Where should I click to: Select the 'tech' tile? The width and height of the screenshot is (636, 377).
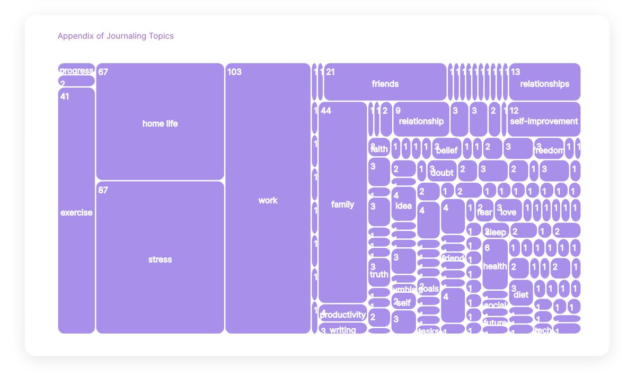click(543, 329)
